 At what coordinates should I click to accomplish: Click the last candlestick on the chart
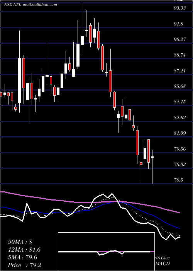pos(152,167)
